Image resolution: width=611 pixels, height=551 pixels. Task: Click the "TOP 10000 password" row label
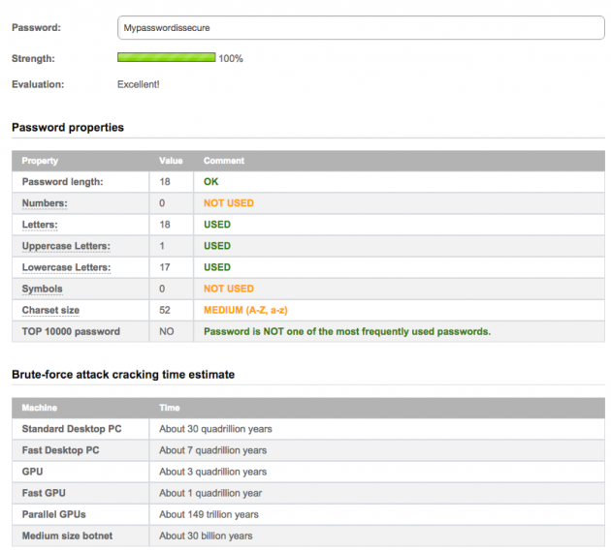pos(71,331)
